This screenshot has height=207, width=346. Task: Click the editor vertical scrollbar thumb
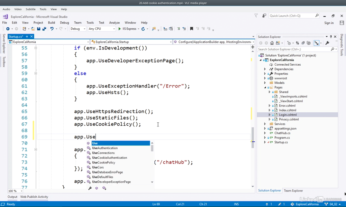(x=253, y=138)
